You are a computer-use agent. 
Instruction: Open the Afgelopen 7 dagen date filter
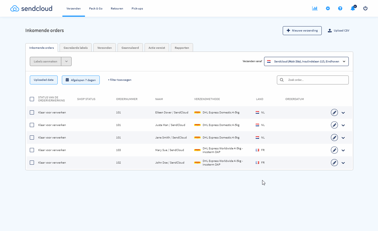click(x=81, y=80)
